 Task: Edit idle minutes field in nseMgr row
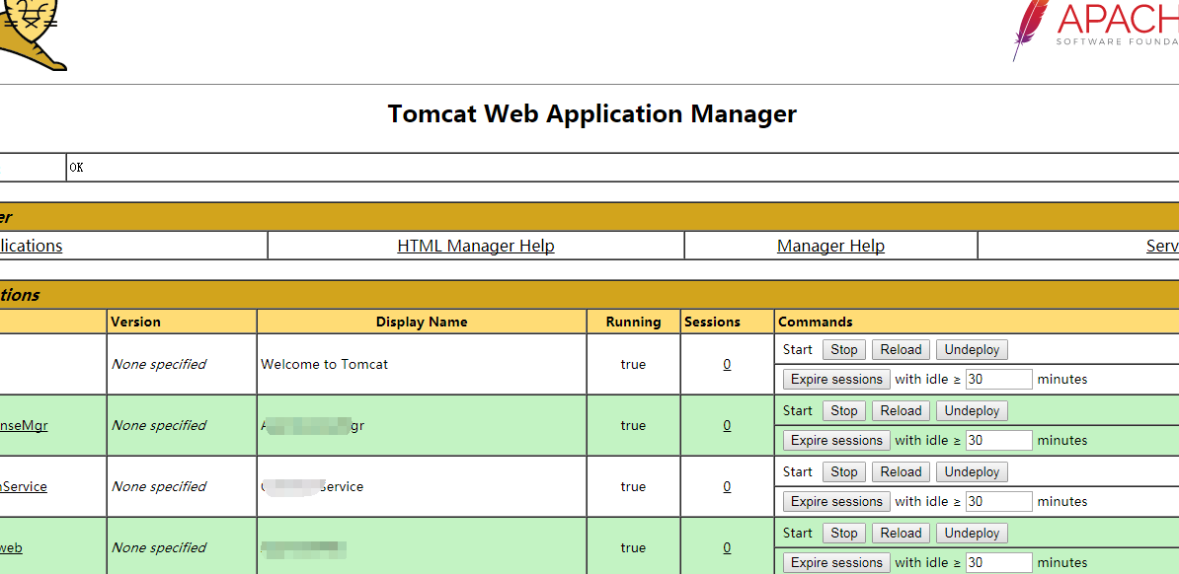point(998,440)
